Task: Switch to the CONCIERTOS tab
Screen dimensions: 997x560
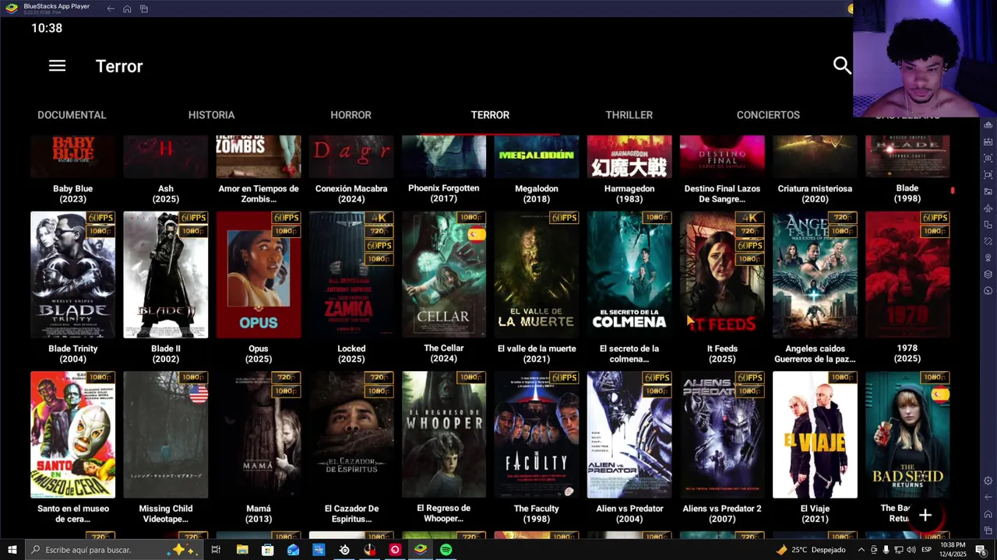Action: point(768,114)
